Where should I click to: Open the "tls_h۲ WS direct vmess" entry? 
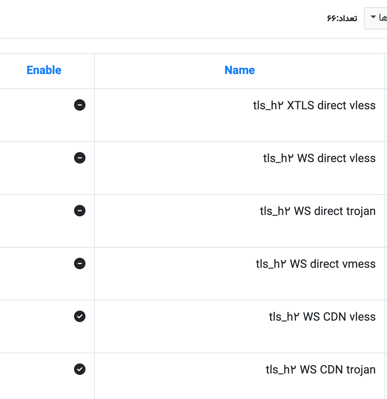click(x=316, y=263)
